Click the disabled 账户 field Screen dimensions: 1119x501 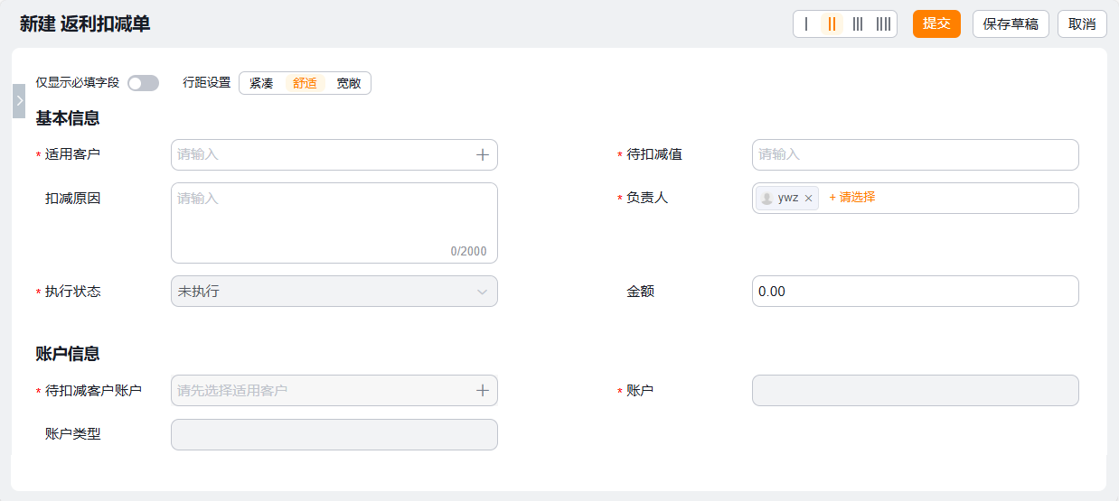pos(916,391)
